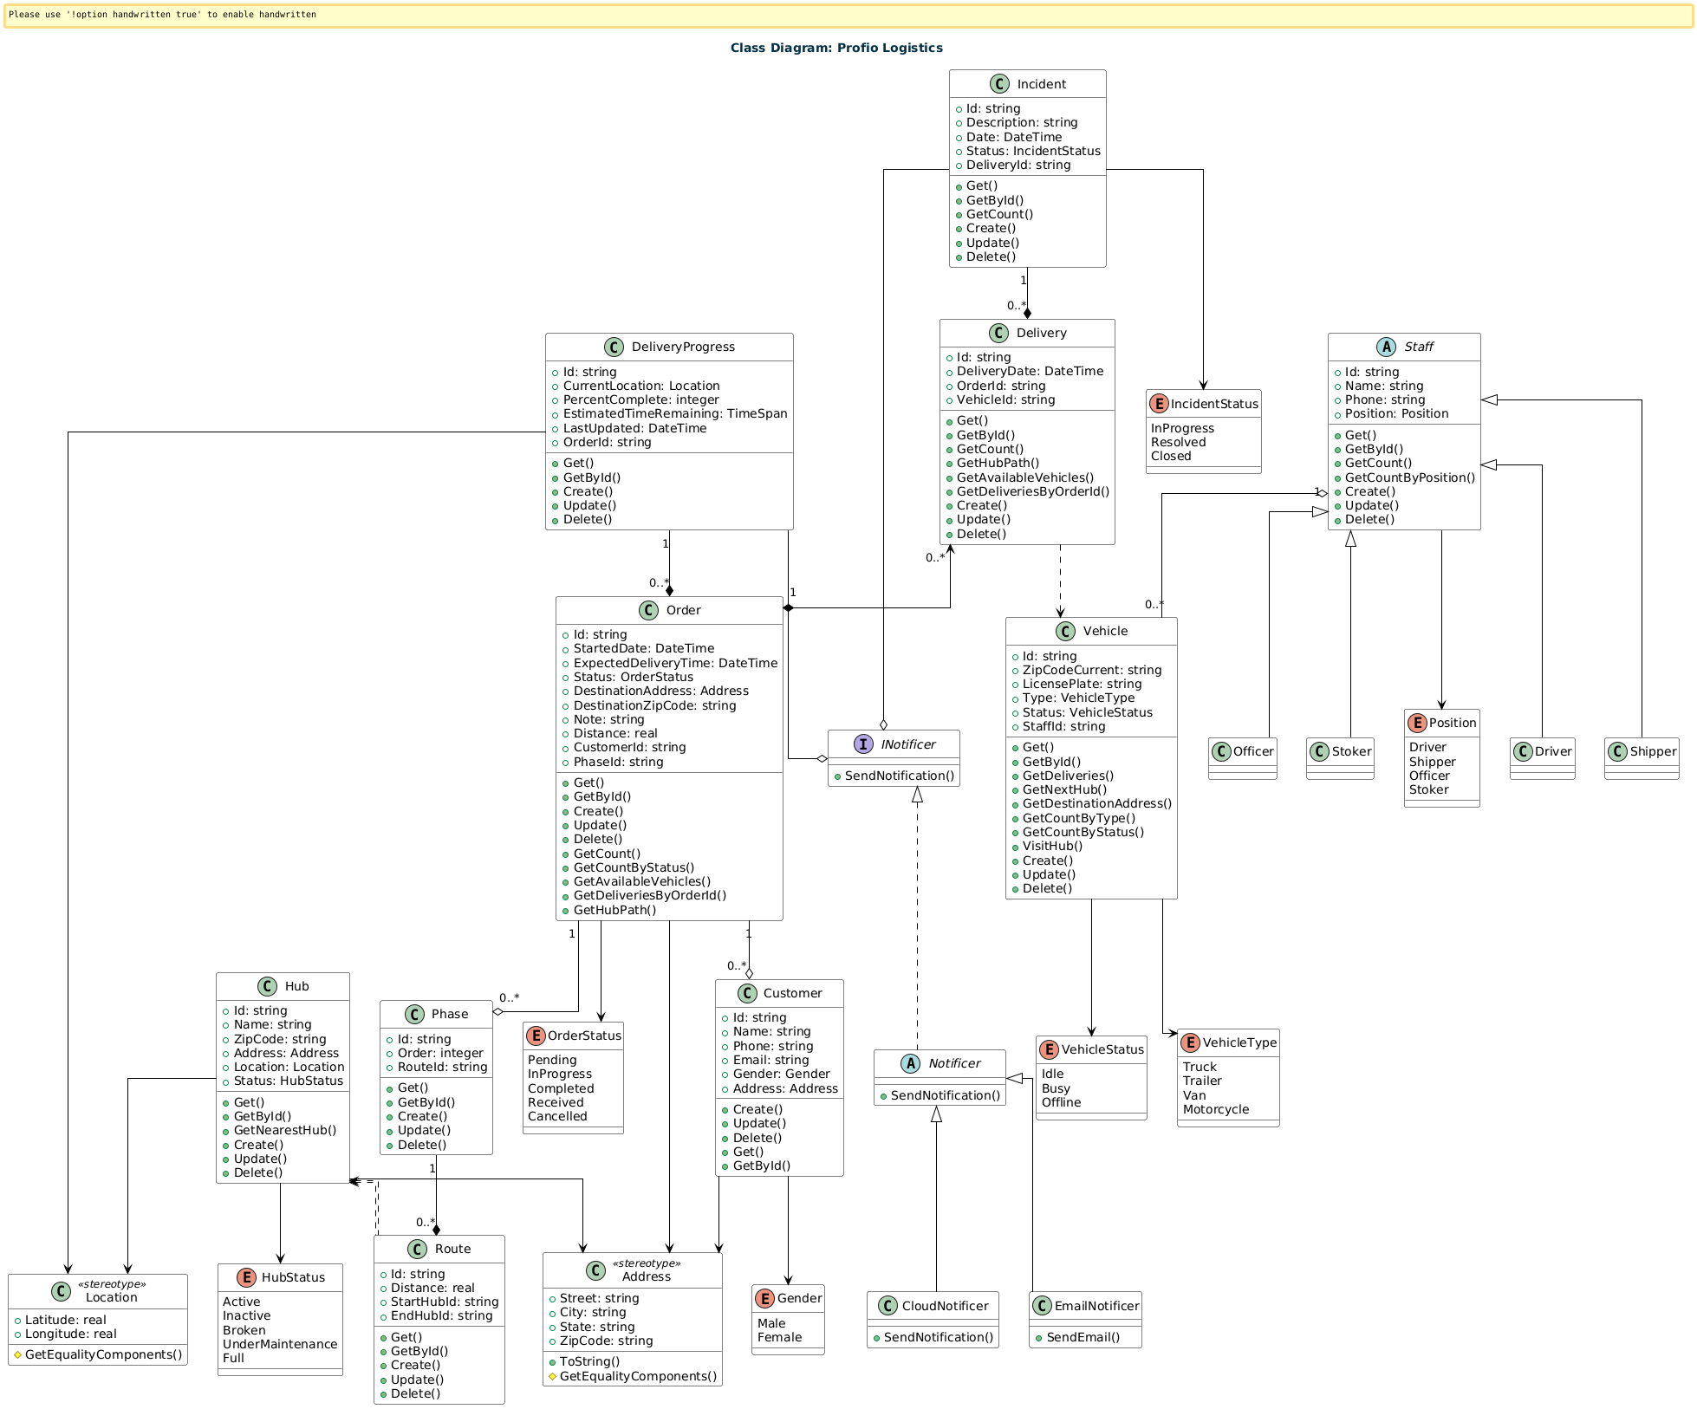Screen dimensions: 1697x1409
Task: Click GetCountByPosition() method in Staff
Action: pos(1409,477)
